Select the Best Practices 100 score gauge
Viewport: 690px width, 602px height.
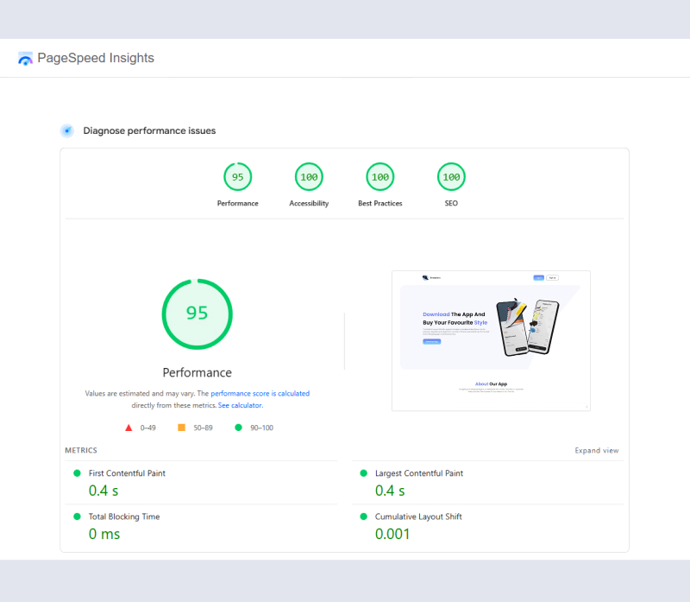click(379, 177)
